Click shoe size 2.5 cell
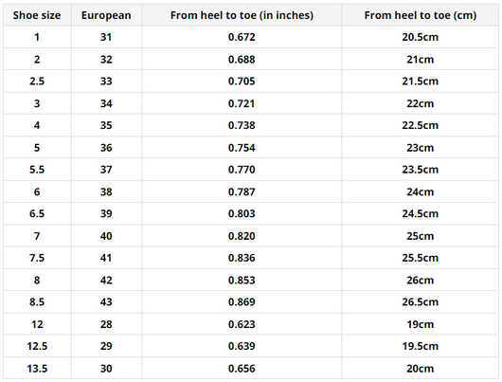This screenshot has height=382, width=502. 37,82
